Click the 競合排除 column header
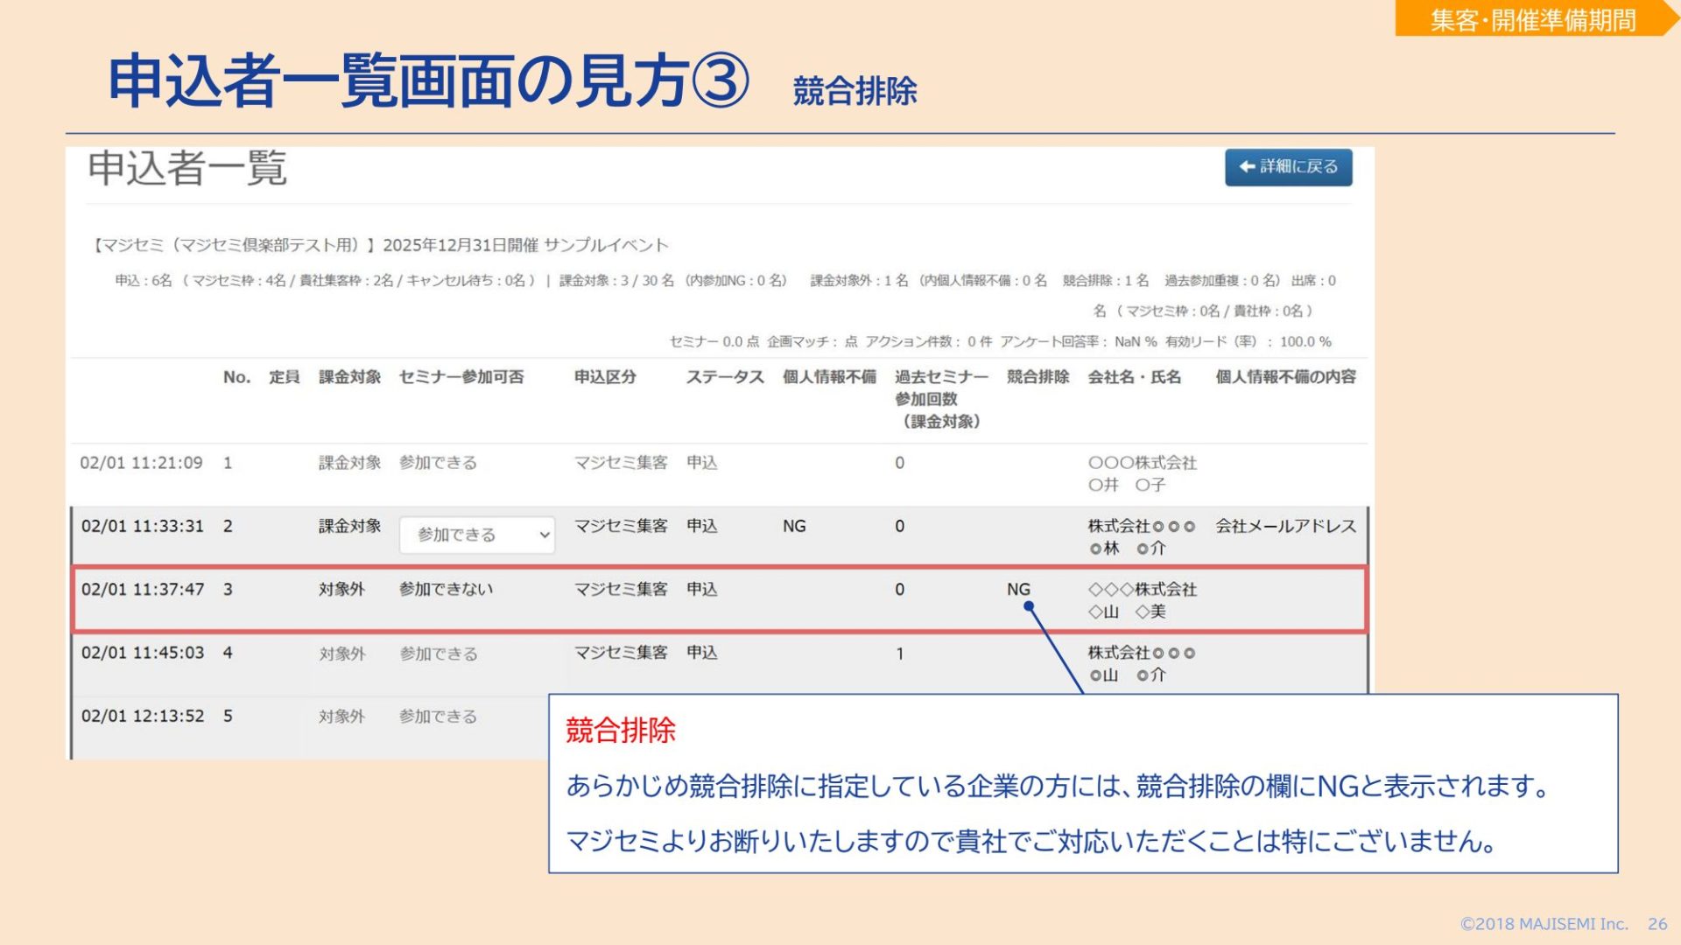Screen dimensions: 1681x945 (x=1037, y=377)
